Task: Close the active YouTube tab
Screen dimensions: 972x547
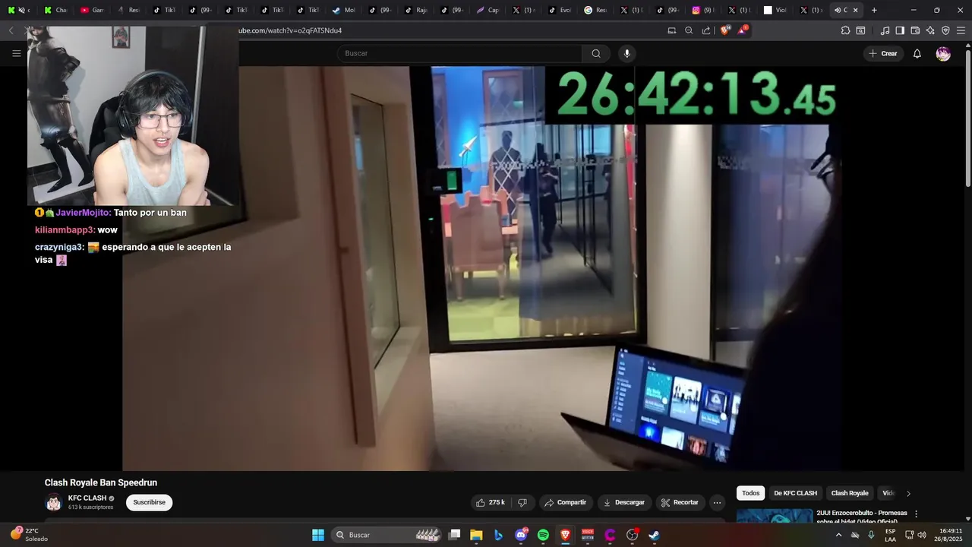Action: click(856, 10)
